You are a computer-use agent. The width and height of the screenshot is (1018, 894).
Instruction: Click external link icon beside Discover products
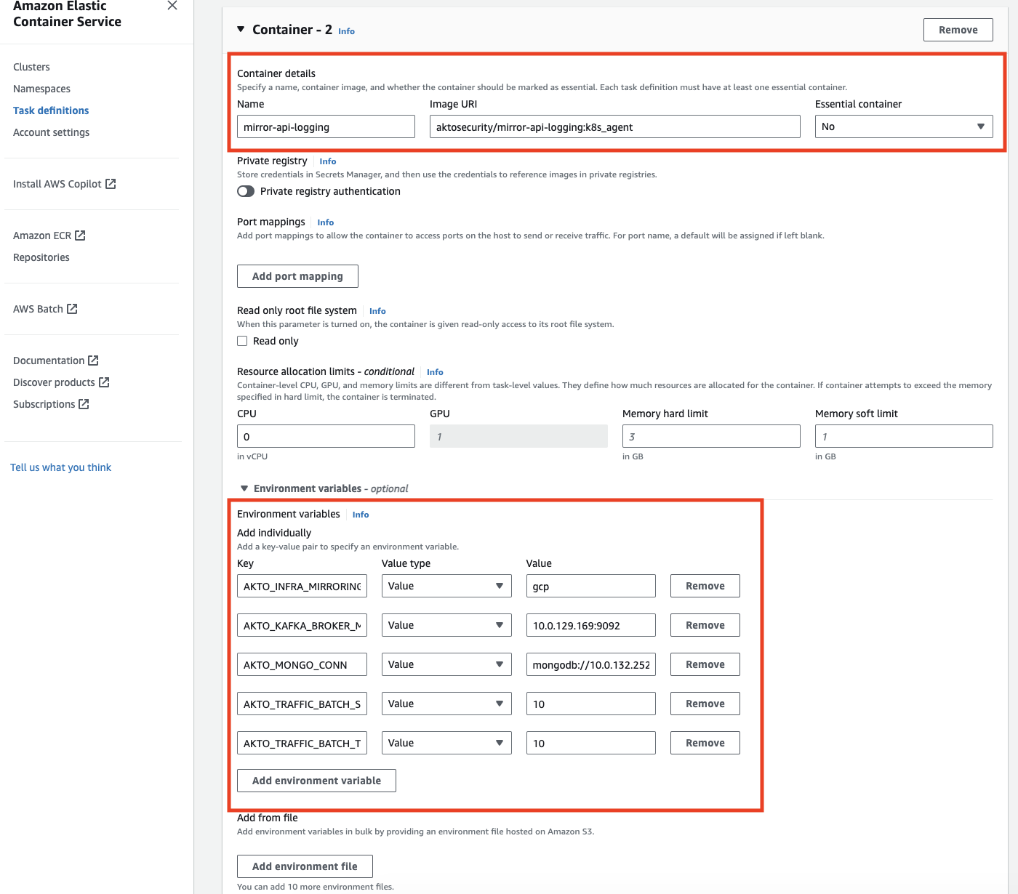pyautogui.click(x=104, y=382)
